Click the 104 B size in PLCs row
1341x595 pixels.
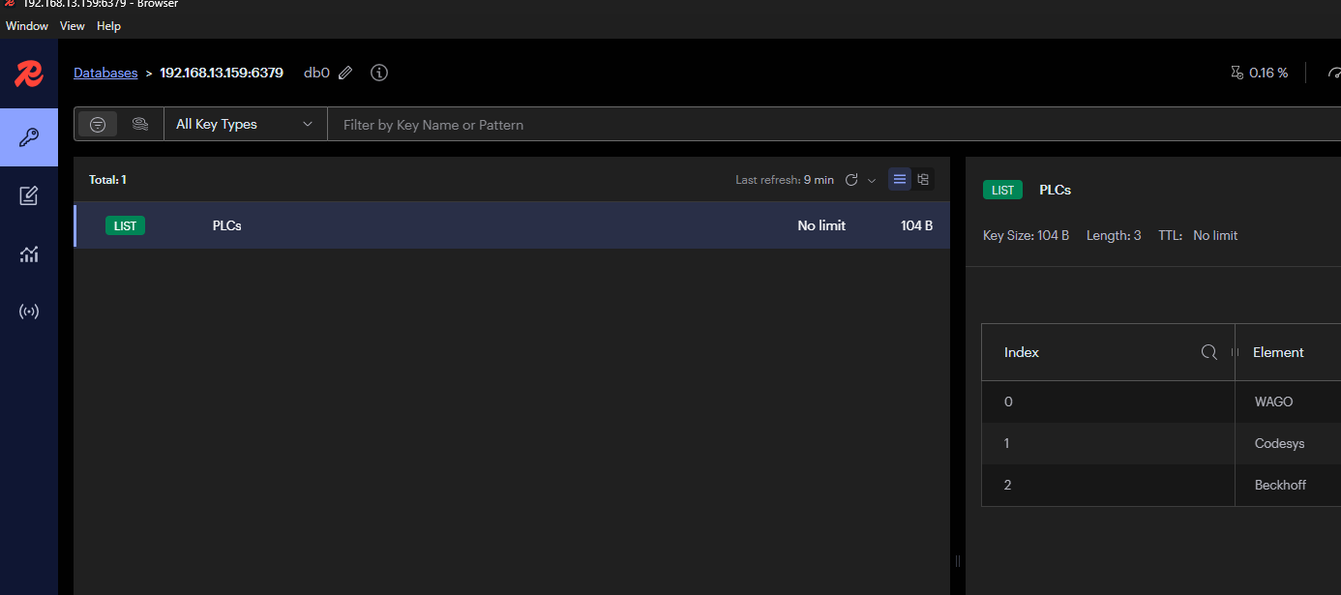916,225
